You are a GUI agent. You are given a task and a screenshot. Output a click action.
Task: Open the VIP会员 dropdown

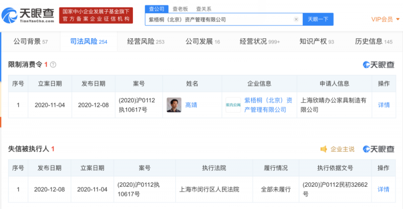384,19
